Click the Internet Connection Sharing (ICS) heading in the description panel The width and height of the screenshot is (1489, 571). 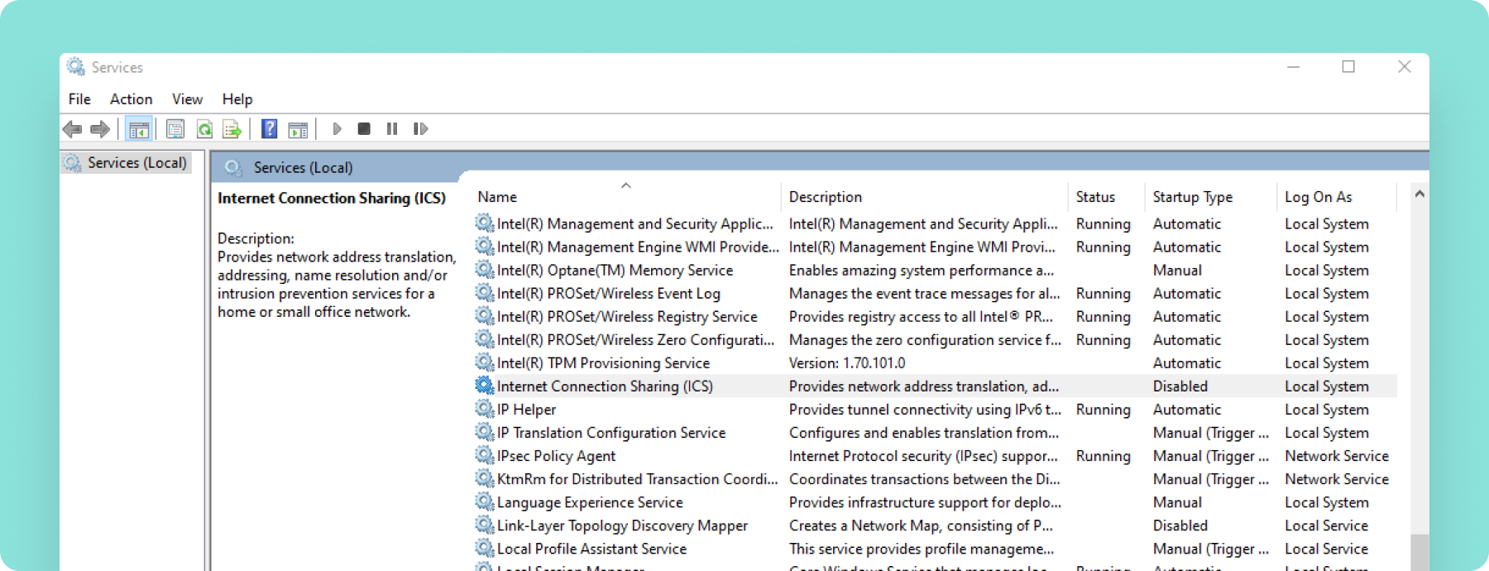click(332, 199)
